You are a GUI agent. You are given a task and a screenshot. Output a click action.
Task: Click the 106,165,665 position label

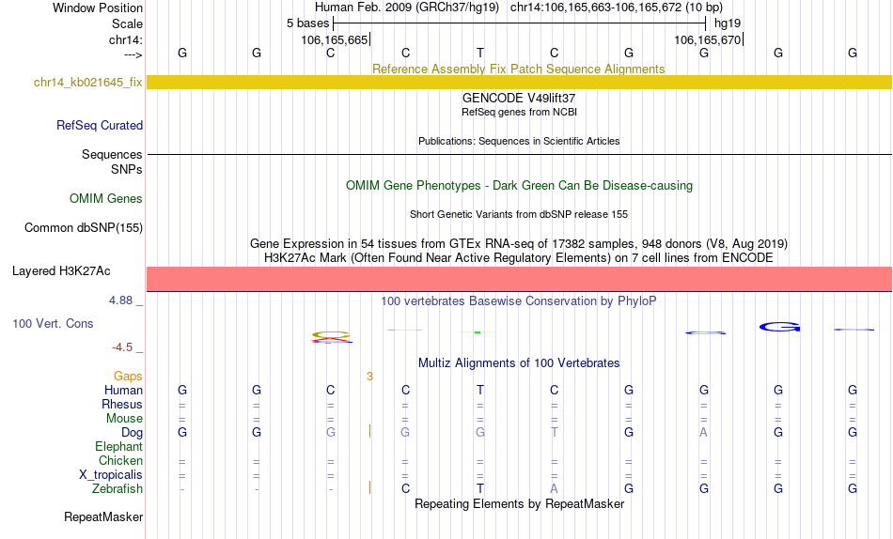tap(335, 39)
